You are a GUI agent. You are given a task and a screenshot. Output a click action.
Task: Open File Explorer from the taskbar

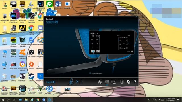(26, 99)
